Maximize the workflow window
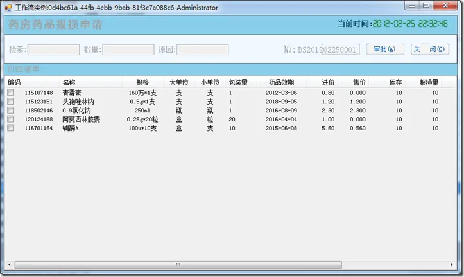The width and height of the screenshot is (464, 277). click(426, 5)
